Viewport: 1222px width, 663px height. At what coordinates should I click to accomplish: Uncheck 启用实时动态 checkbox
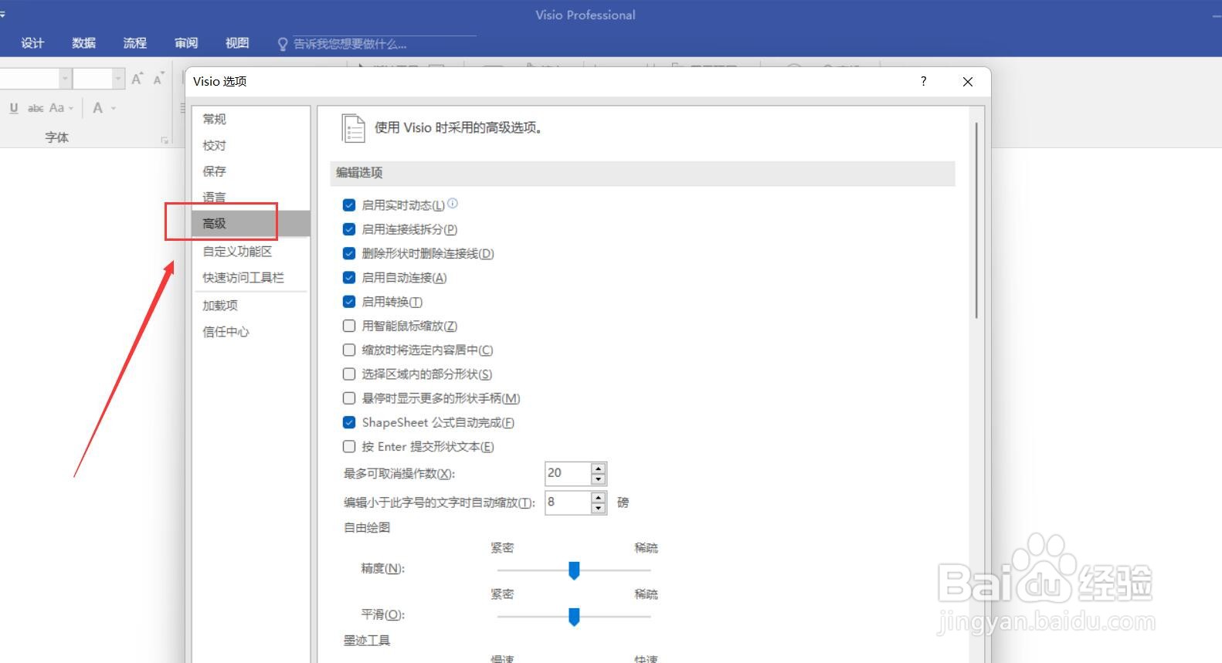(349, 205)
